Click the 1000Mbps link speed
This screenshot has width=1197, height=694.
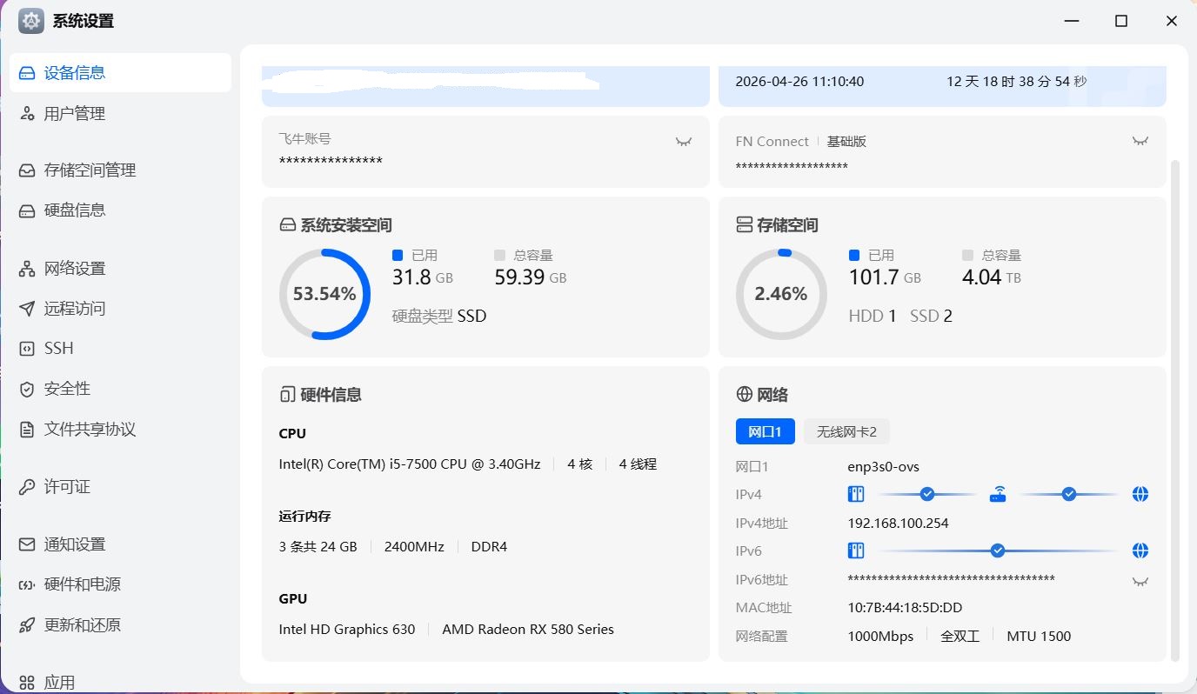coord(881,637)
